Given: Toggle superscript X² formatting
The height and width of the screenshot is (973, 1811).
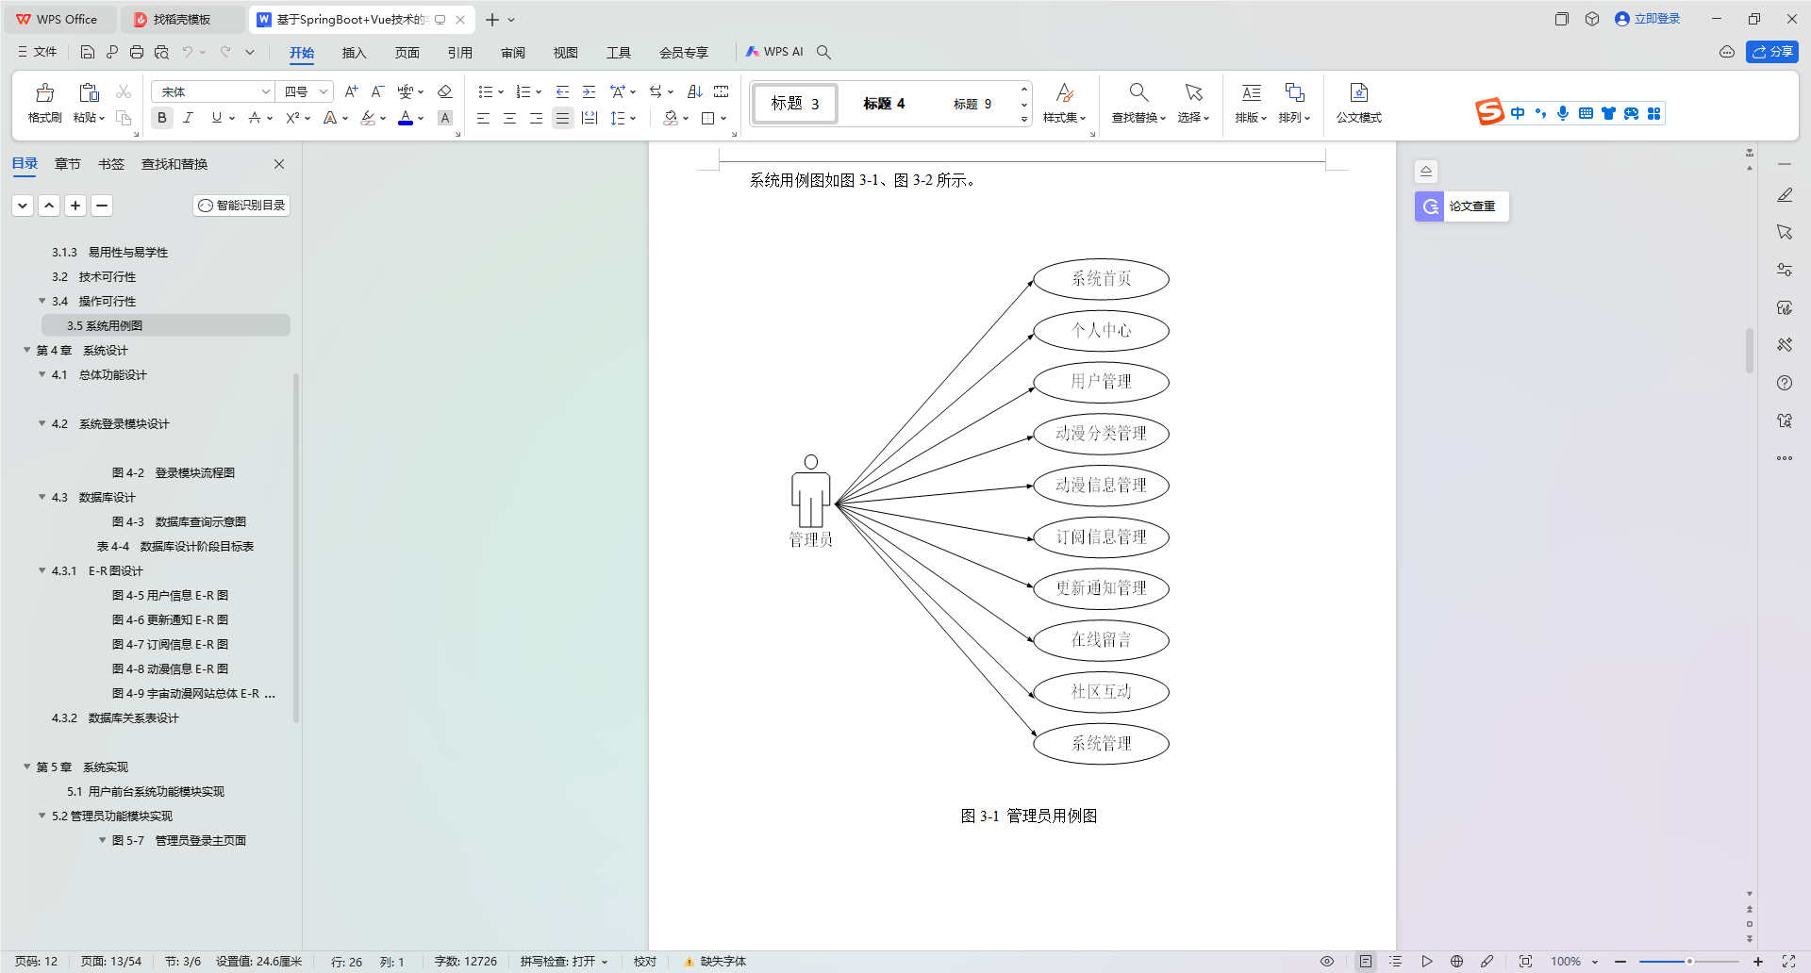Looking at the screenshot, I should pyautogui.click(x=292, y=118).
